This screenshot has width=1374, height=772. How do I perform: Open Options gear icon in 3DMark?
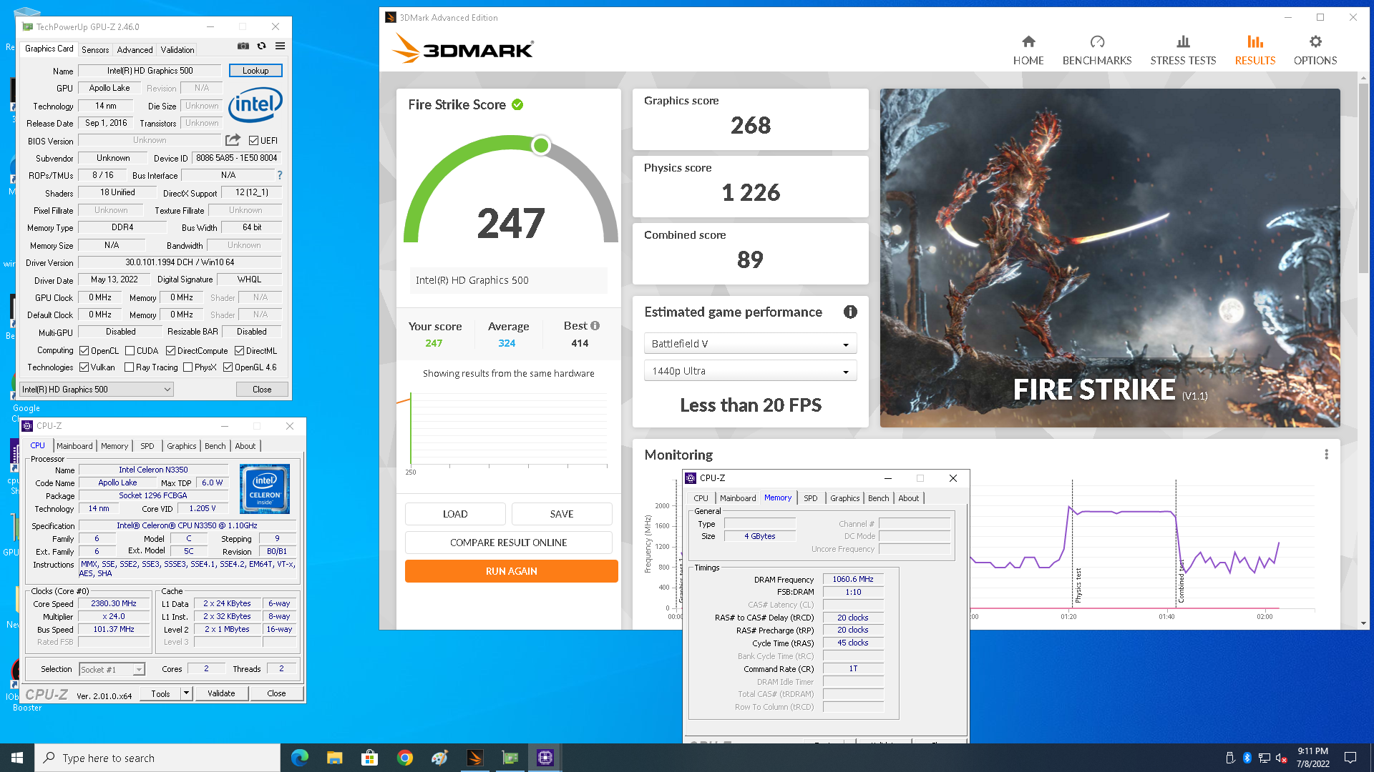click(x=1315, y=41)
